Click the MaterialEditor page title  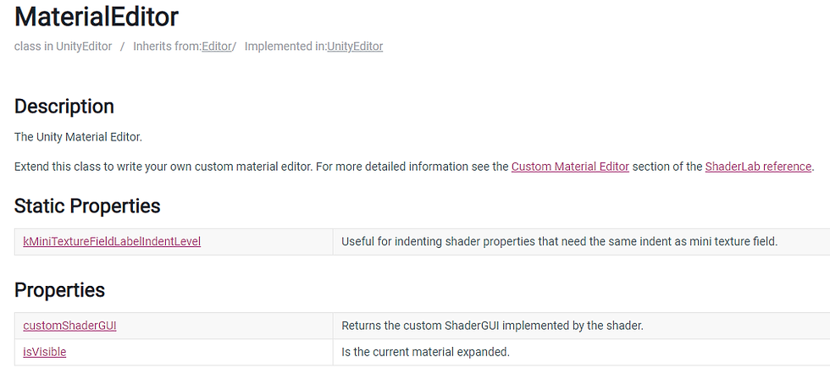click(97, 17)
